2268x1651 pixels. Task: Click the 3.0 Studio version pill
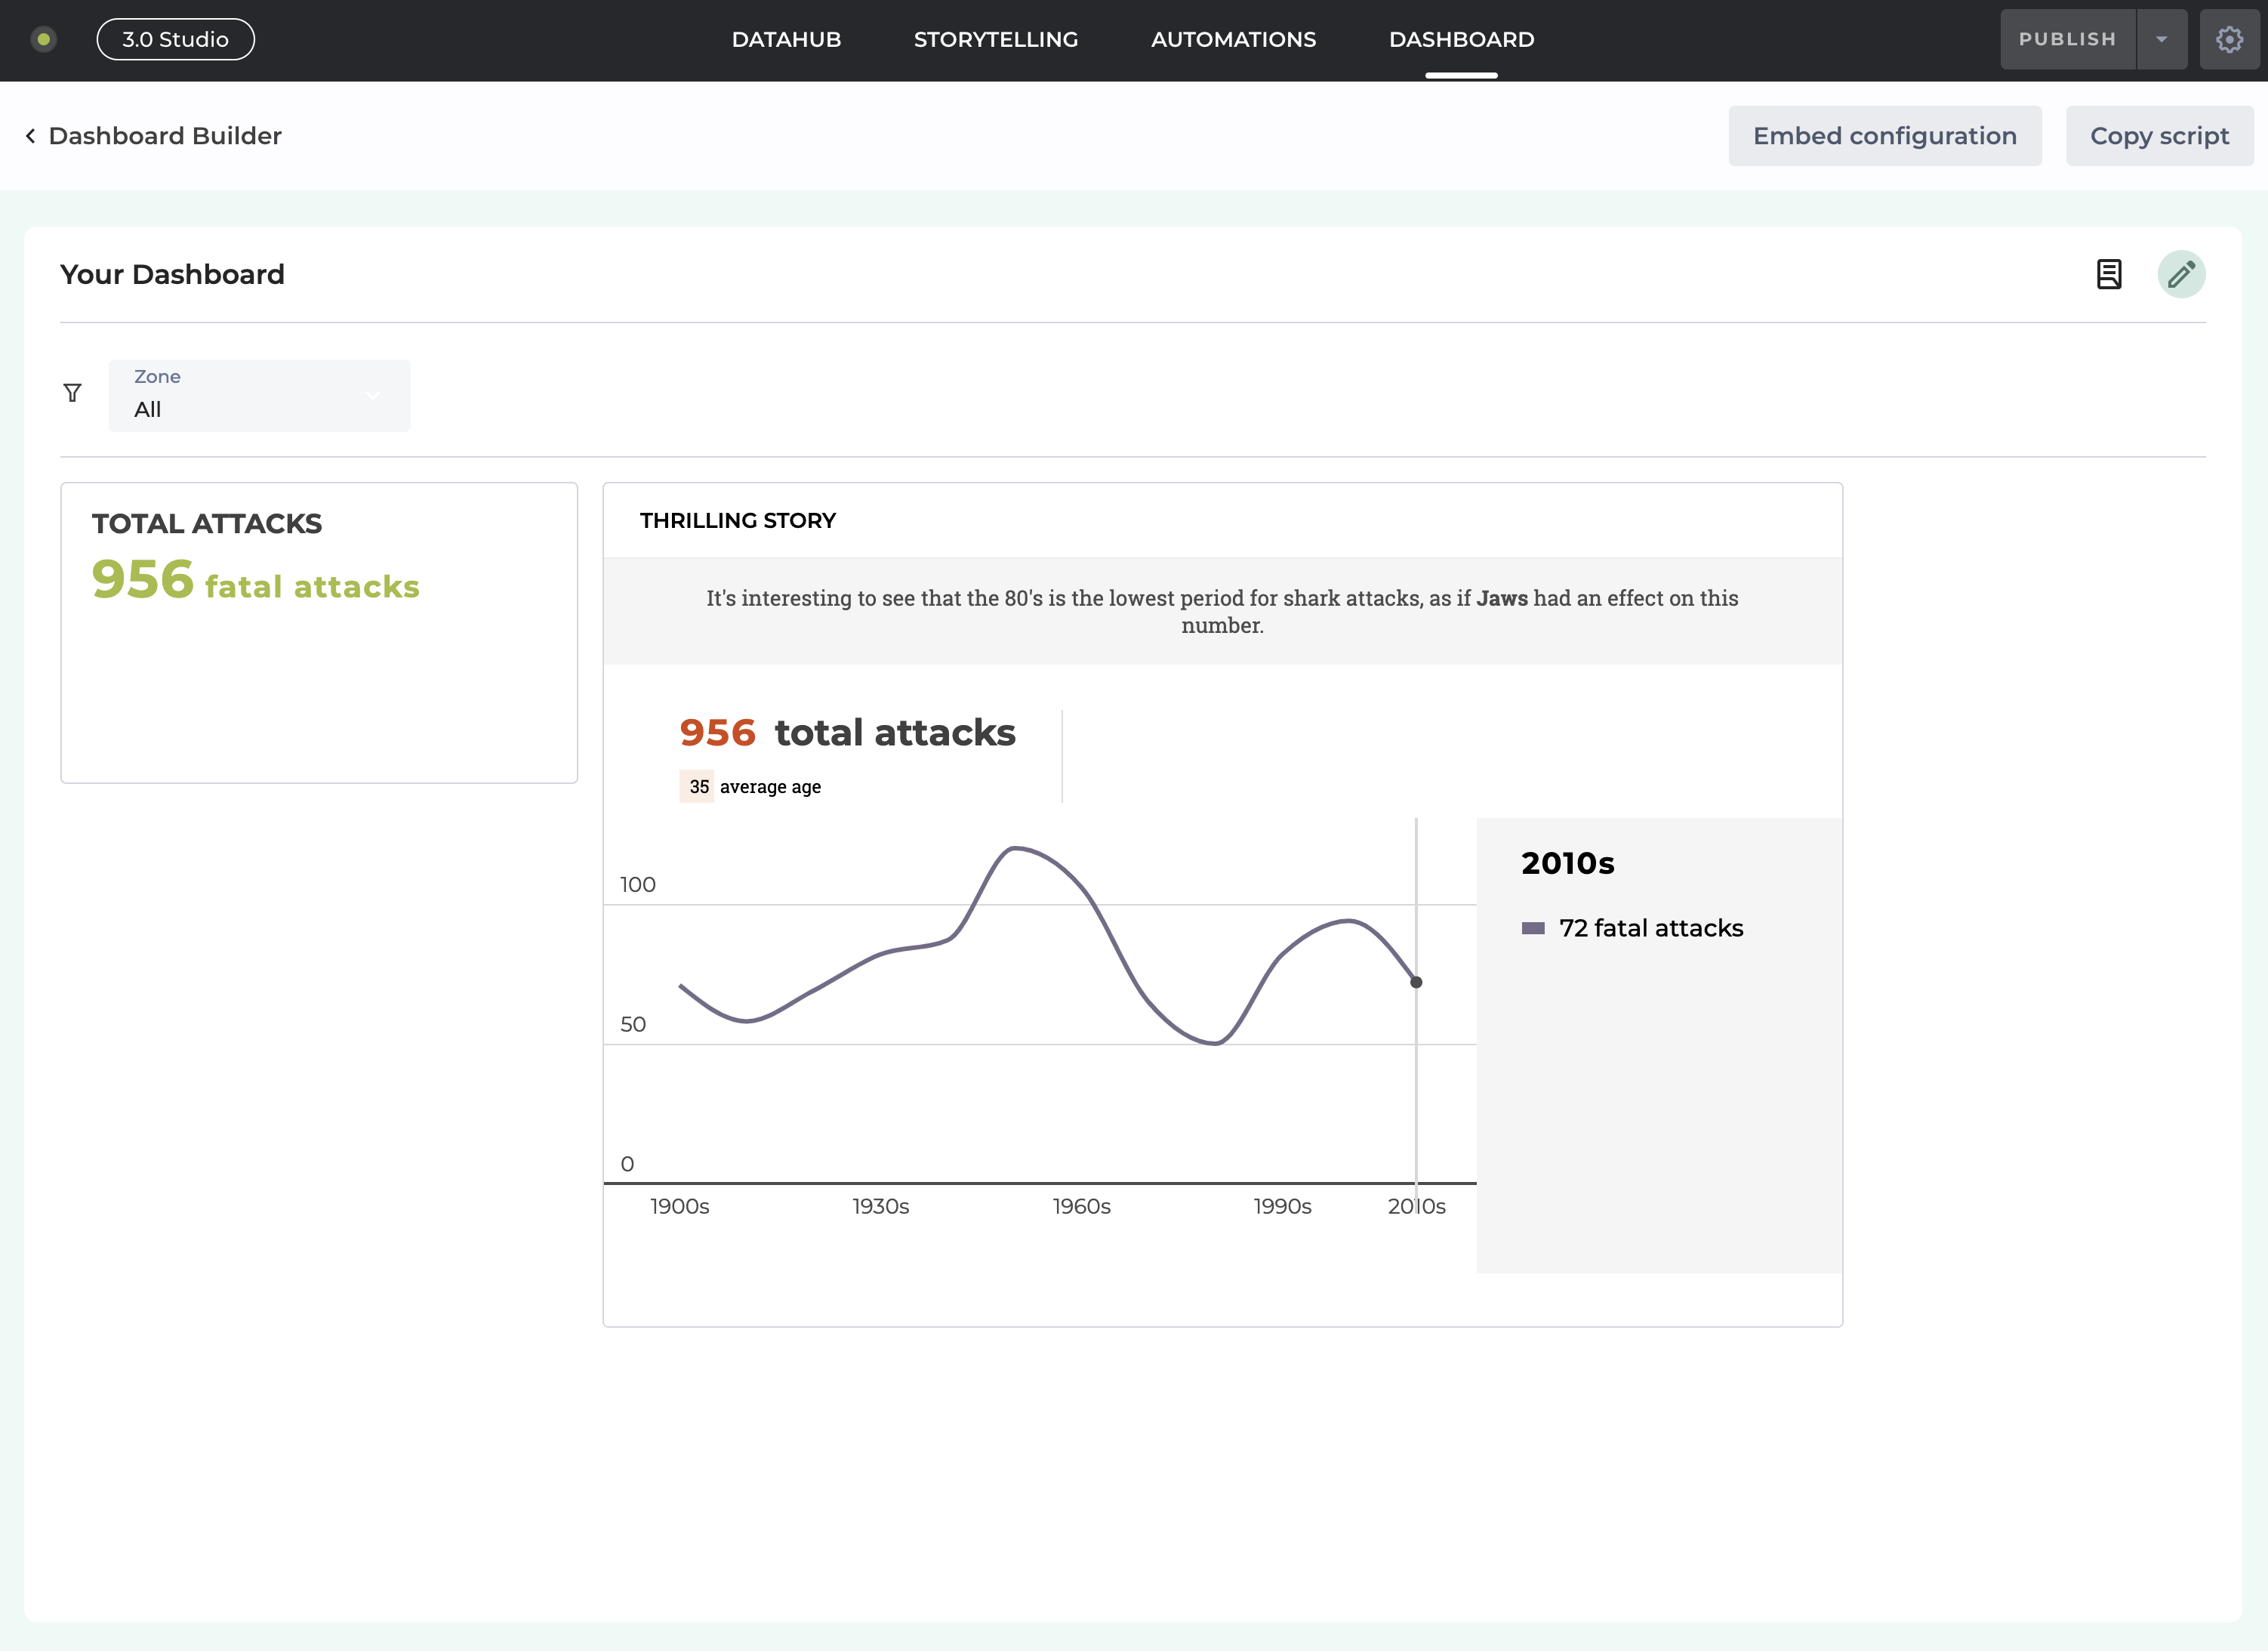point(175,39)
